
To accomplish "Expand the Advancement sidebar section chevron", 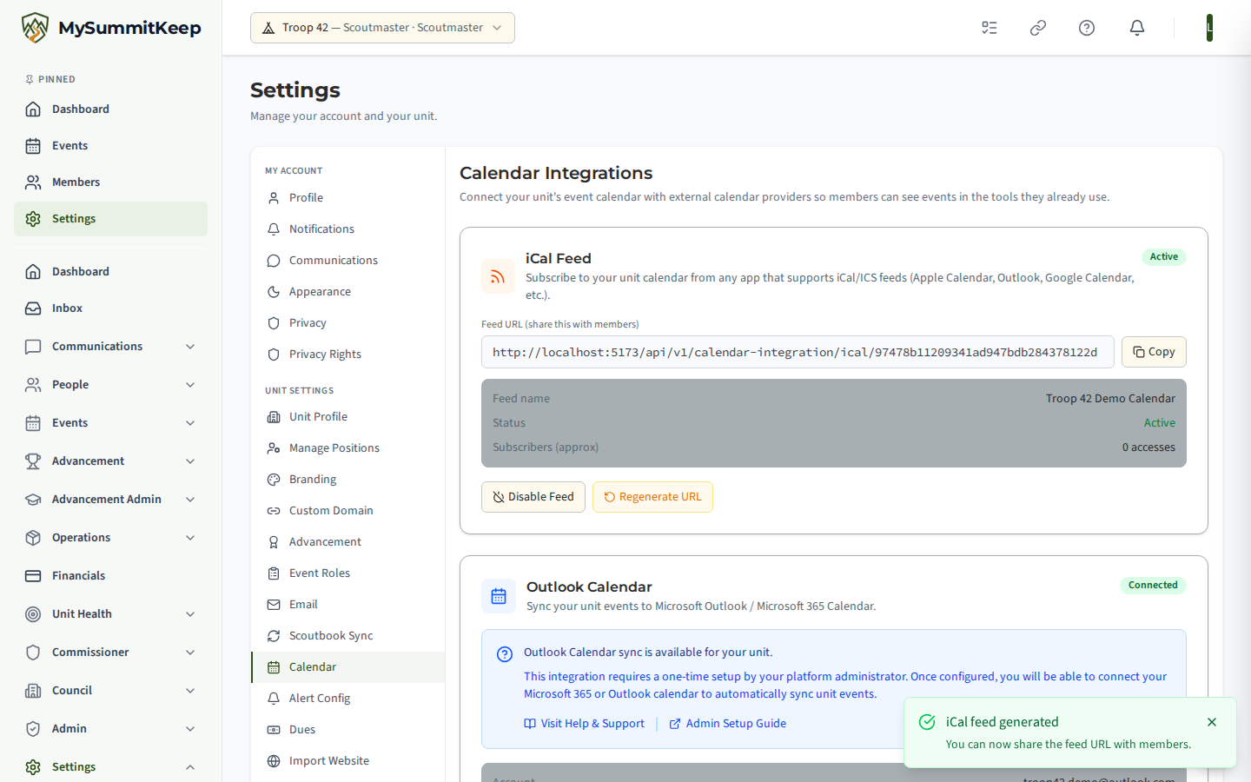I will (x=190, y=461).
